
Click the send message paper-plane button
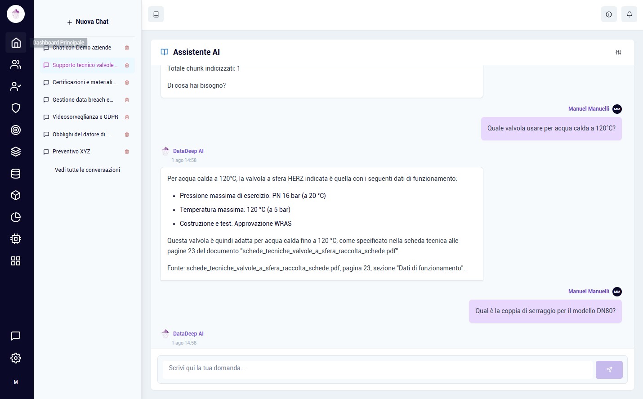click(609, 370)
